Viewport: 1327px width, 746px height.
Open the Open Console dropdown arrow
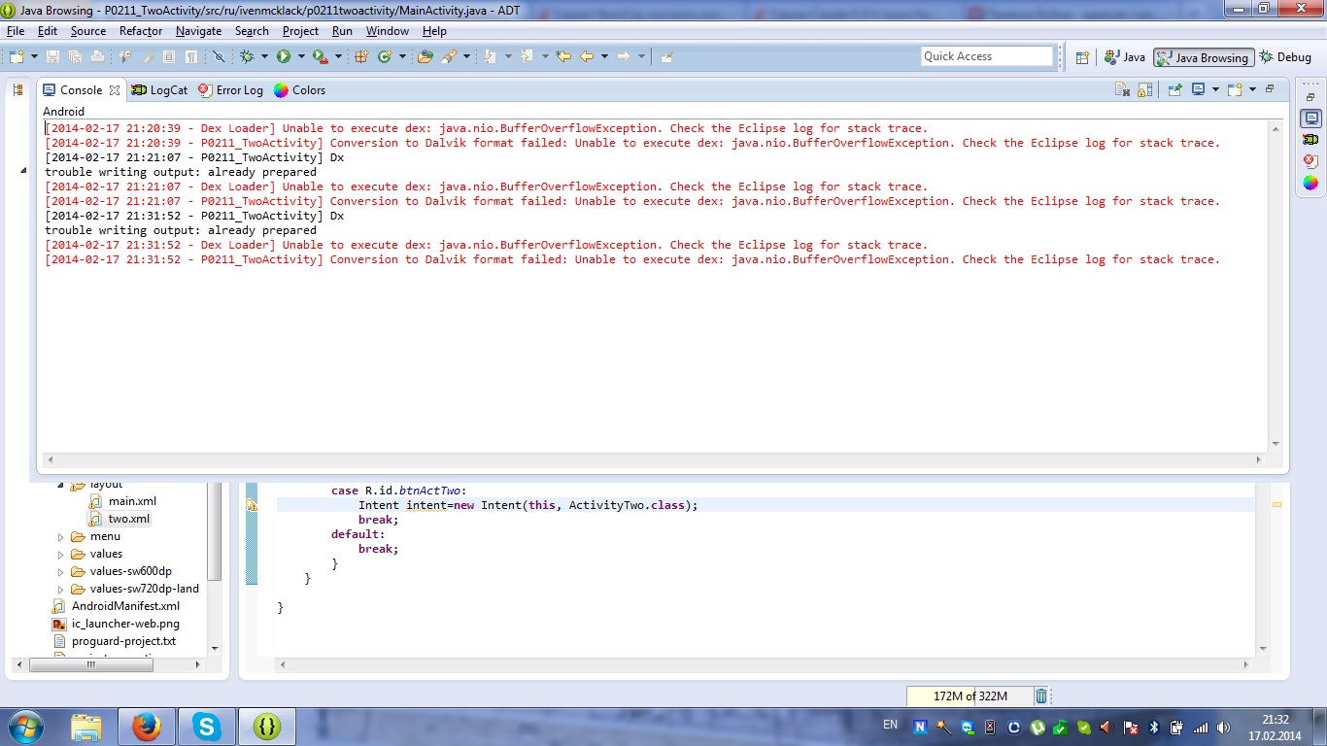1252,89
